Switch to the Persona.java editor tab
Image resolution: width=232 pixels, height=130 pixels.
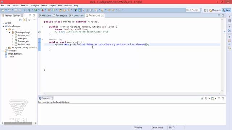[x=60, y=16]
